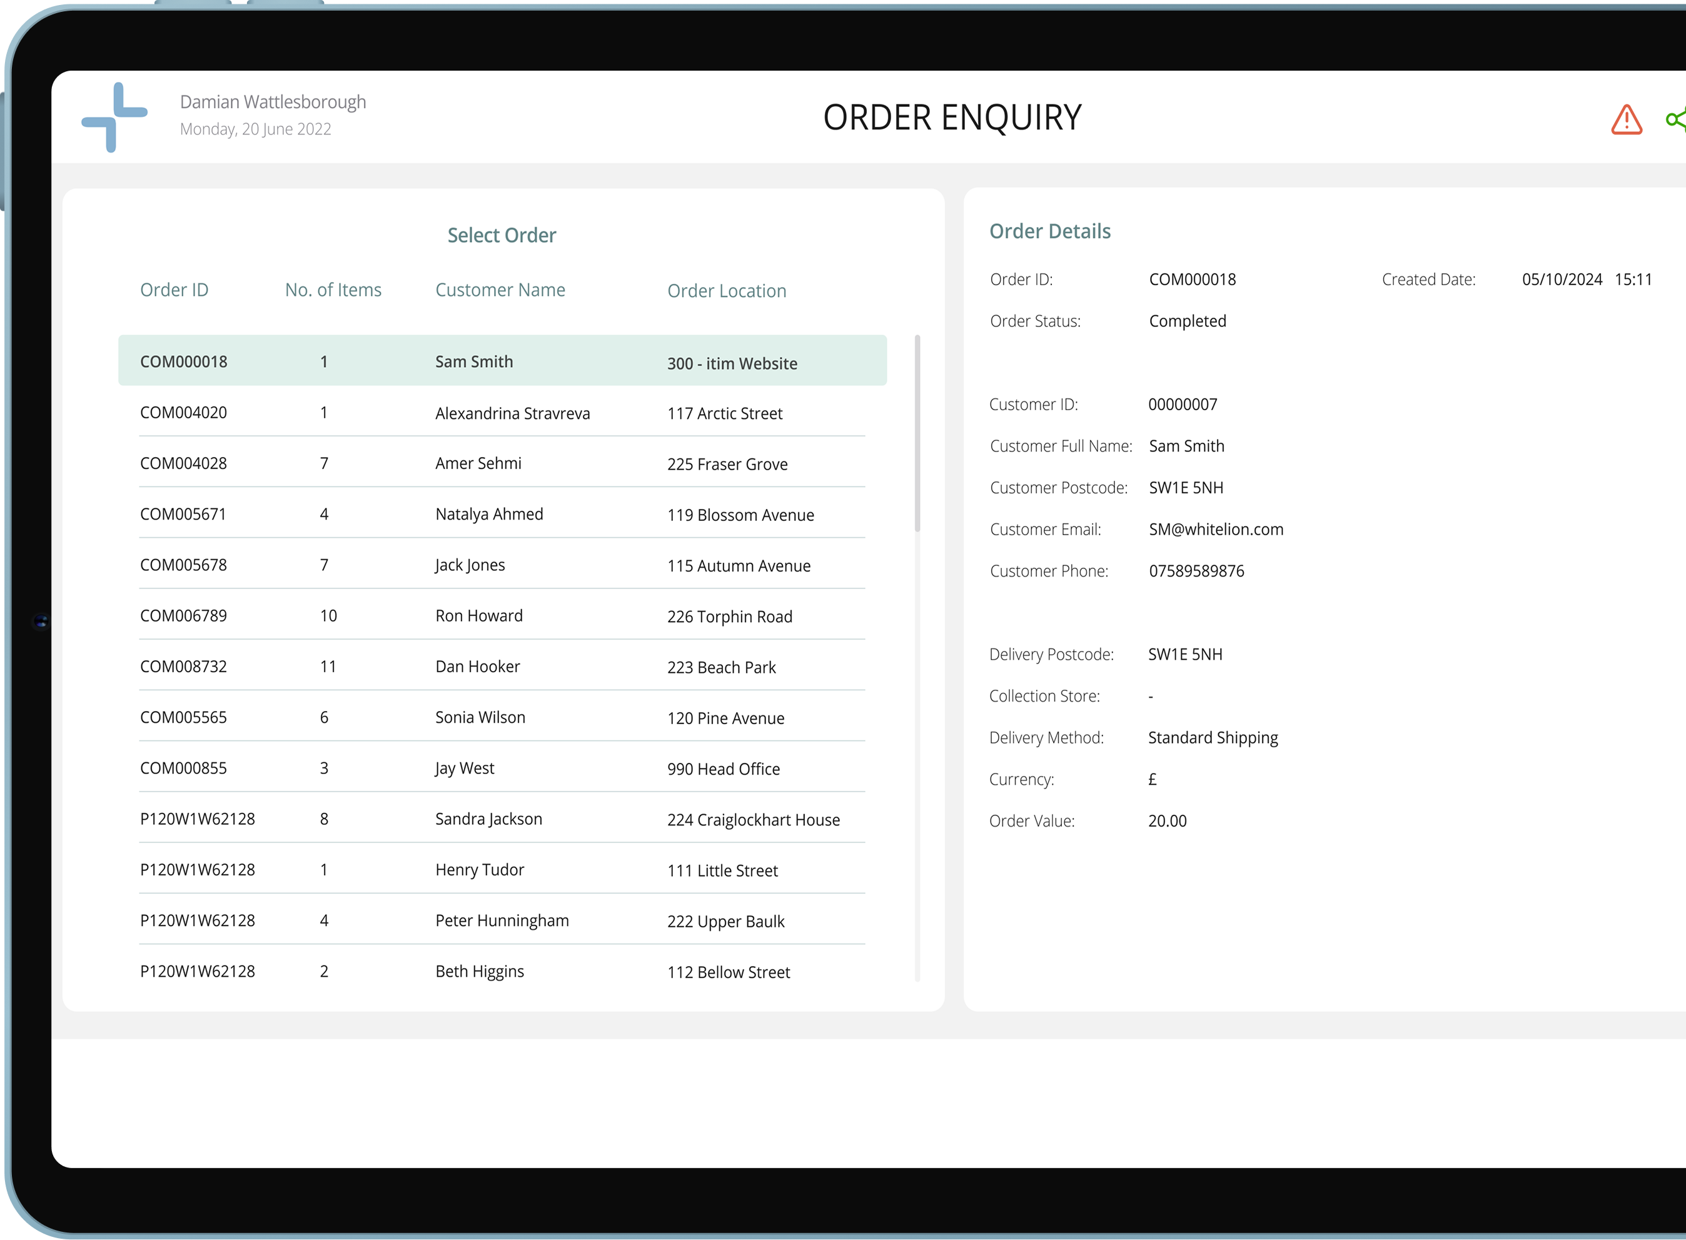Viewport: 1686px width, 1240px height.
Task: Click the user name Damian Wattlesborough
Action: pyautogui.click(x=273, y=101)
